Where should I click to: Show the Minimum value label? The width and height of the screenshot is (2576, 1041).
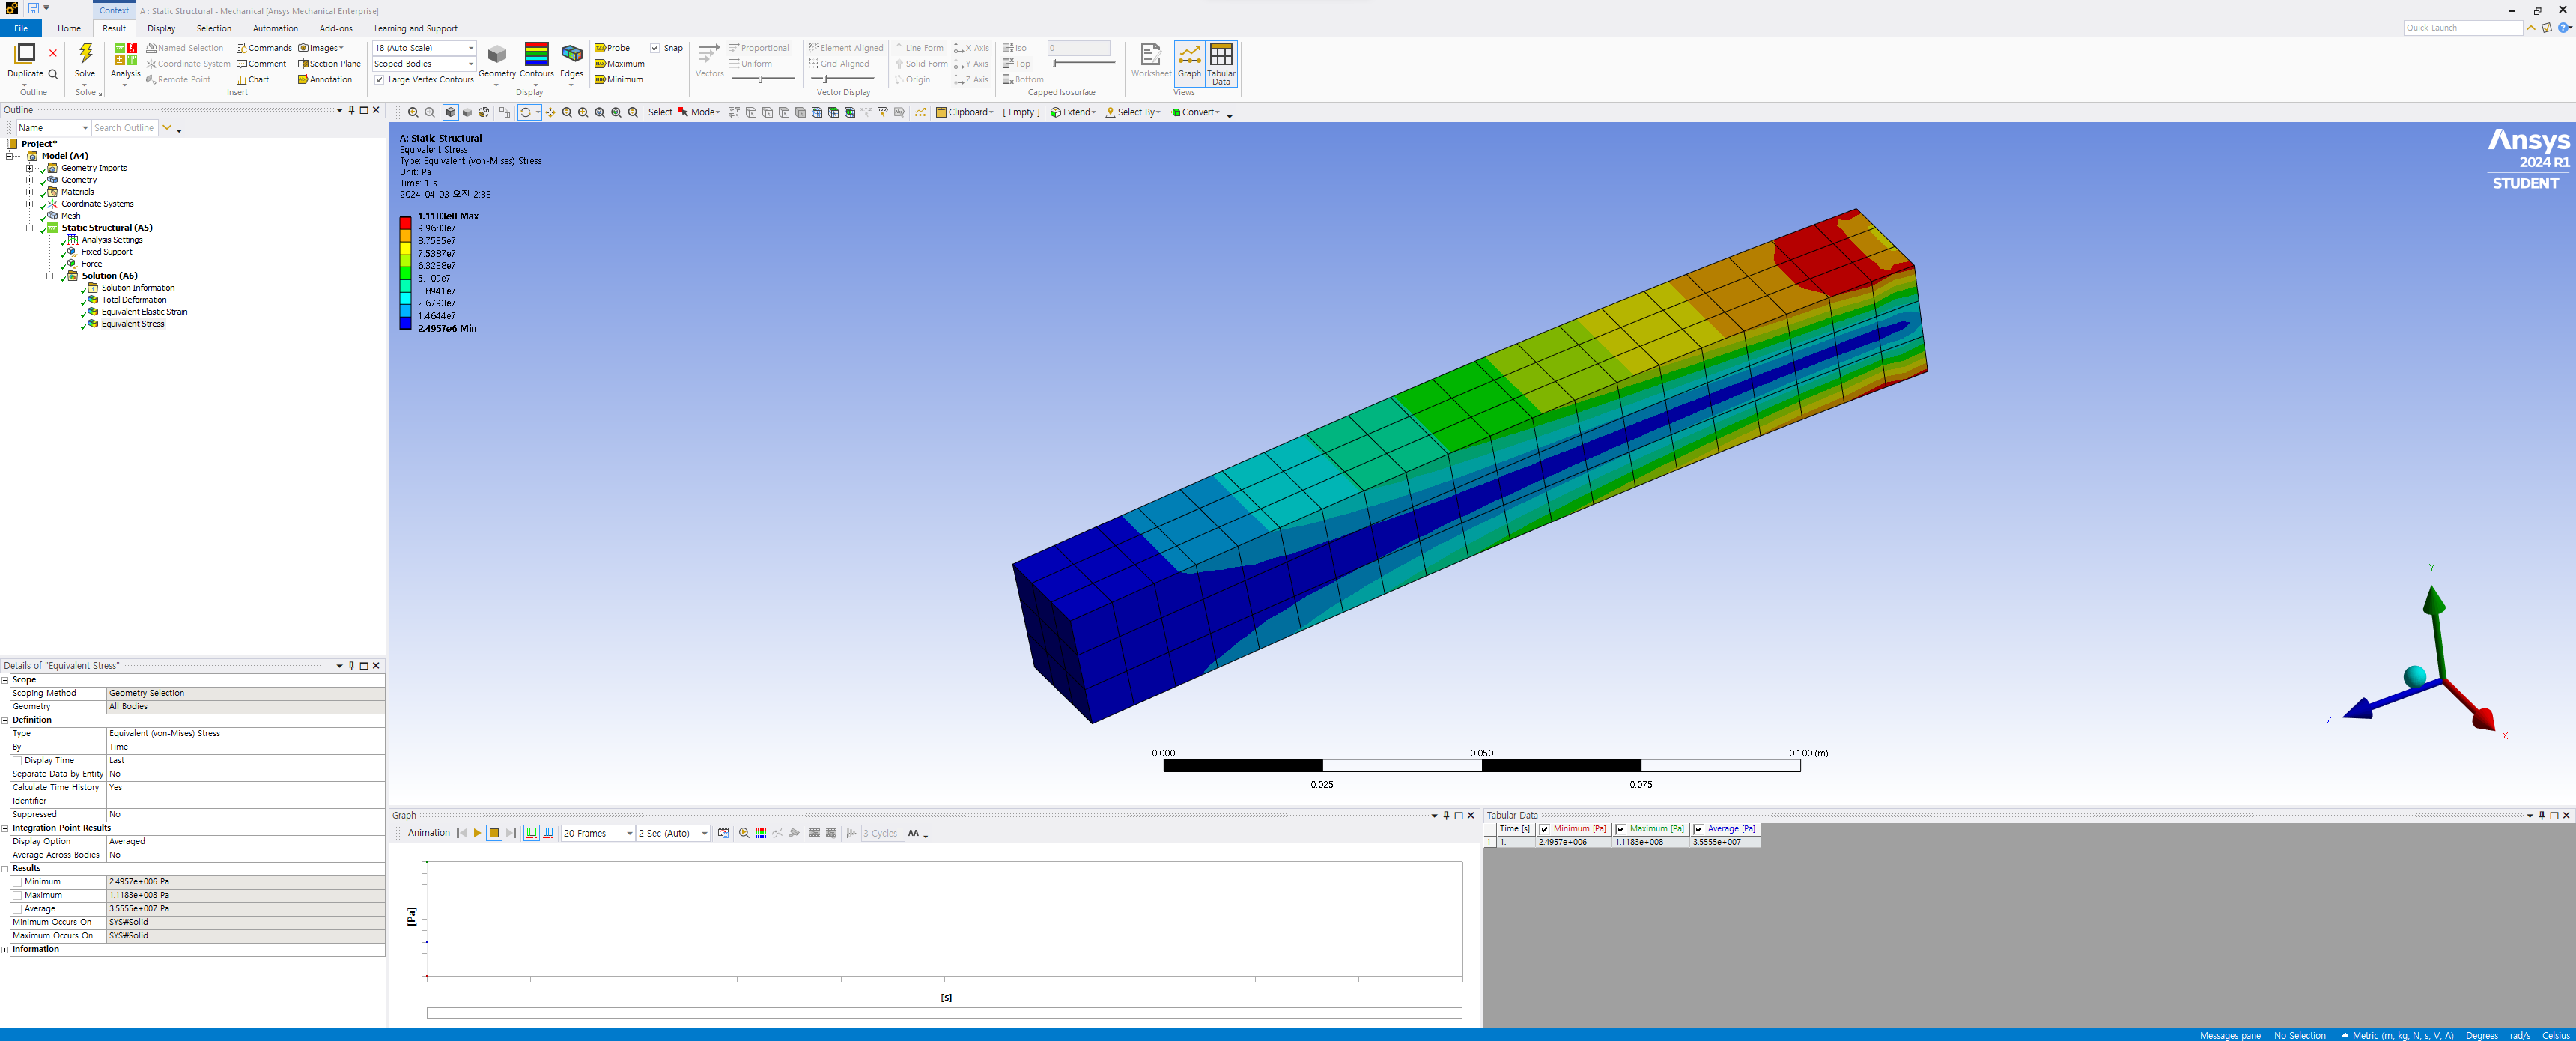point(619,80)
